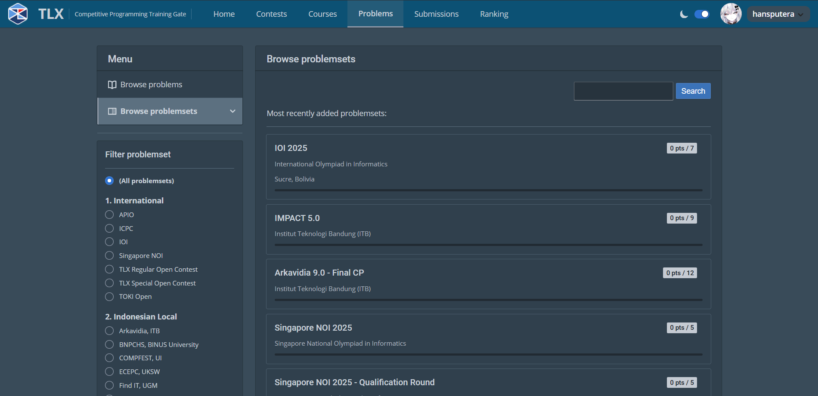This screenshot has width=818, height=396.
Task: Select TLX Special Open Contest radio
Action: (x=109, y=283)
